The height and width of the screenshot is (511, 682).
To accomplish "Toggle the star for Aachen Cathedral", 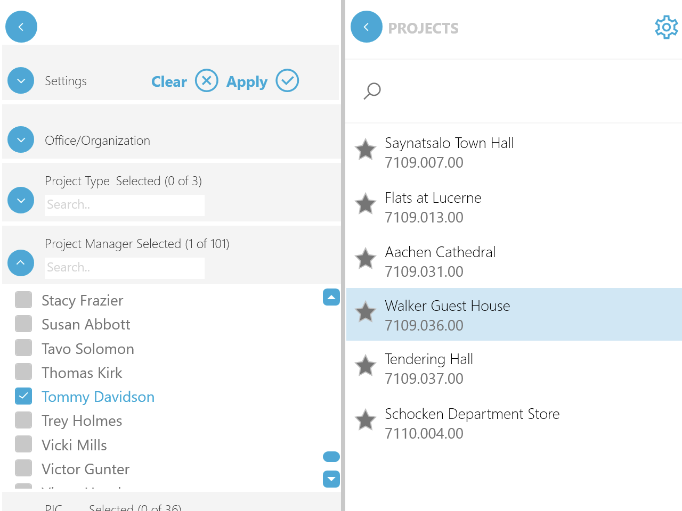I will tap(366, 259).
